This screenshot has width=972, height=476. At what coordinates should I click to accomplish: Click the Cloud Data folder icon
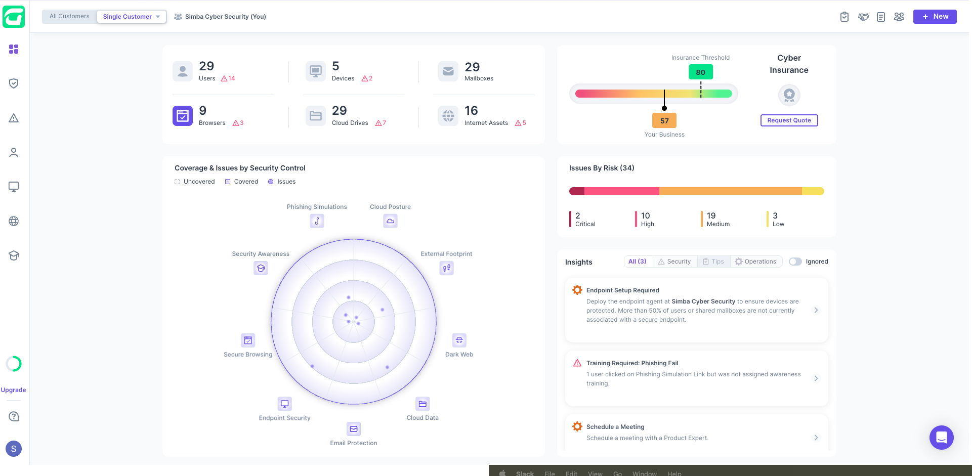[422, 404]
